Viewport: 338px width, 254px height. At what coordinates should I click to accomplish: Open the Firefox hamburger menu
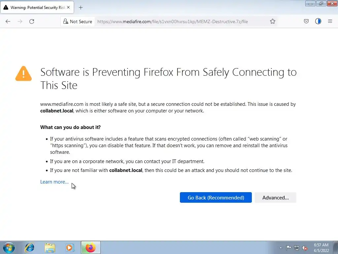(330, 21)
